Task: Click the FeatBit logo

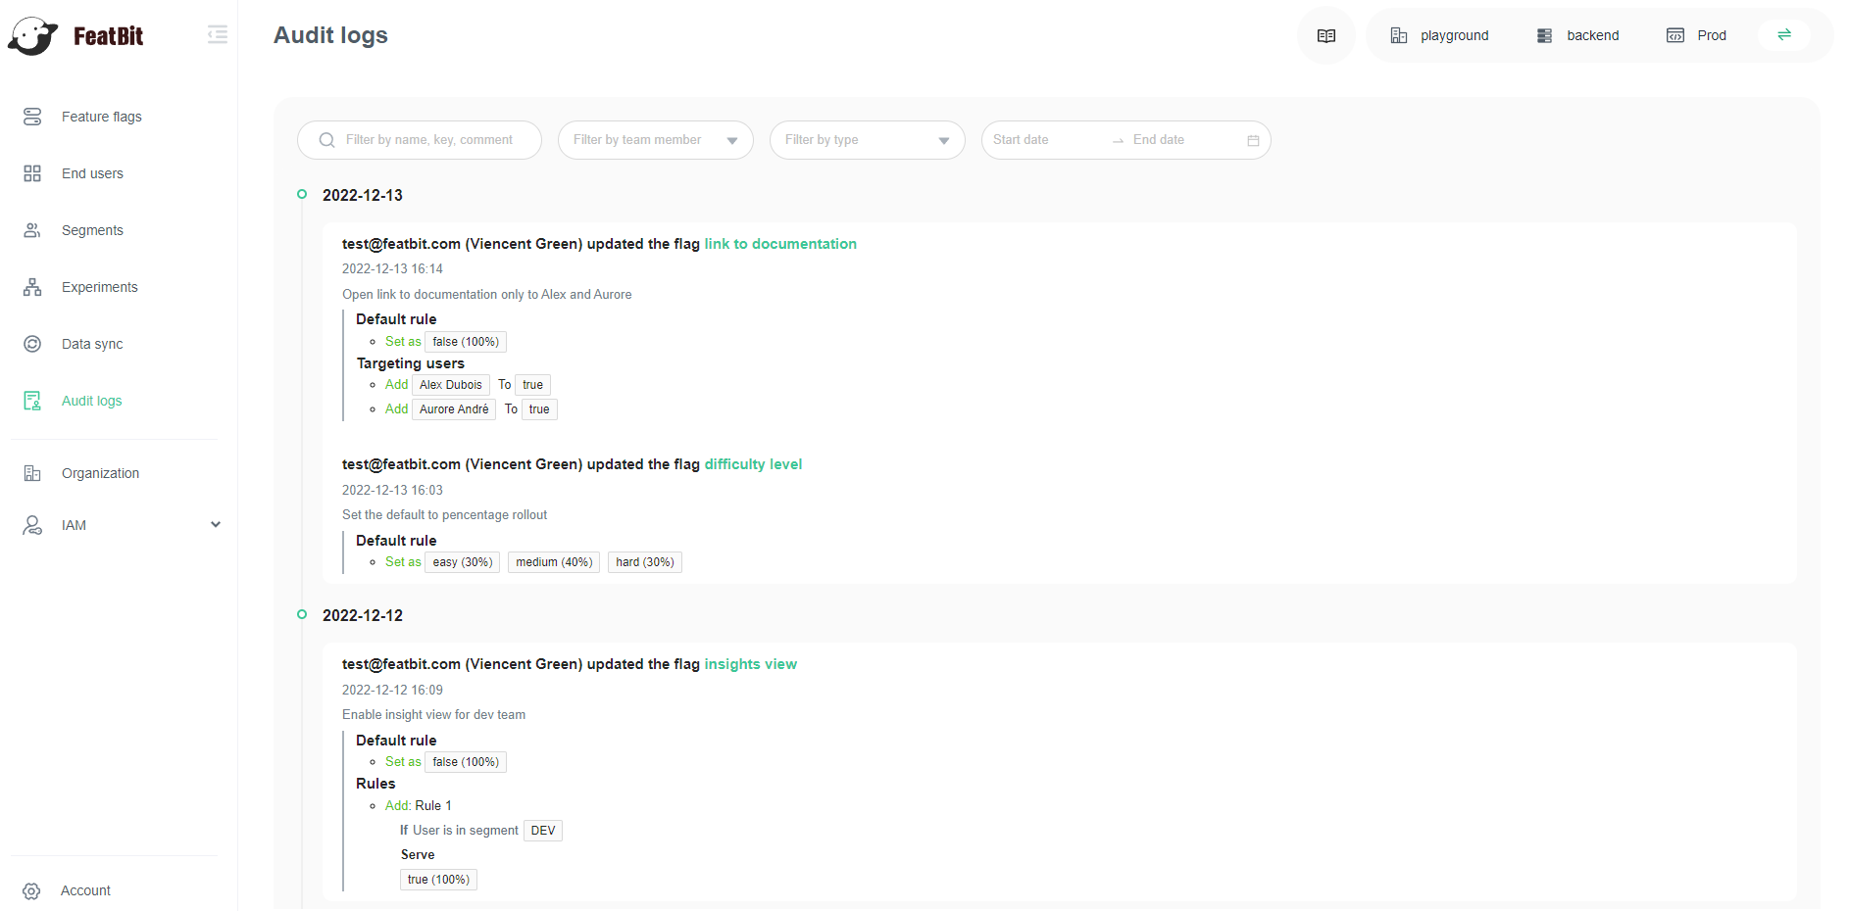Action: (x=76, y=36)
